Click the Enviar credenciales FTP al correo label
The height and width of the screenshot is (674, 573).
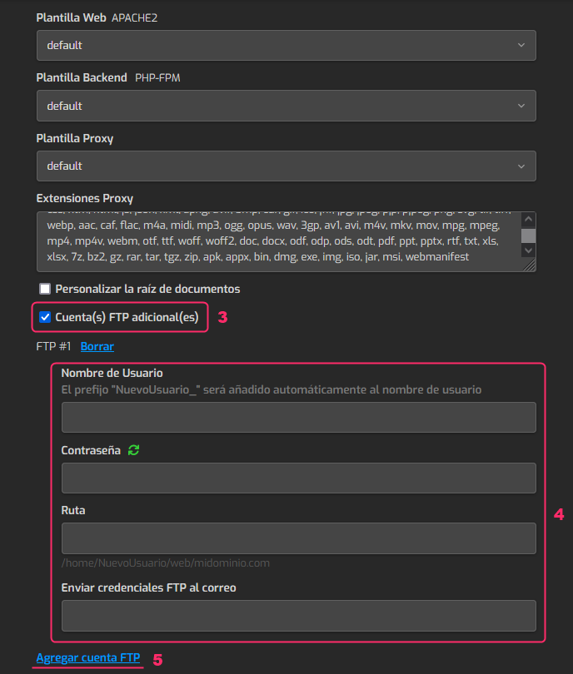148,587
